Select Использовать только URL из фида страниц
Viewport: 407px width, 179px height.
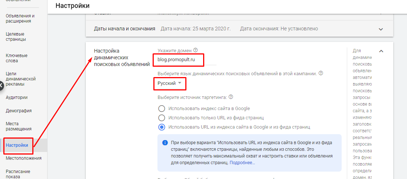click(162, 118)
